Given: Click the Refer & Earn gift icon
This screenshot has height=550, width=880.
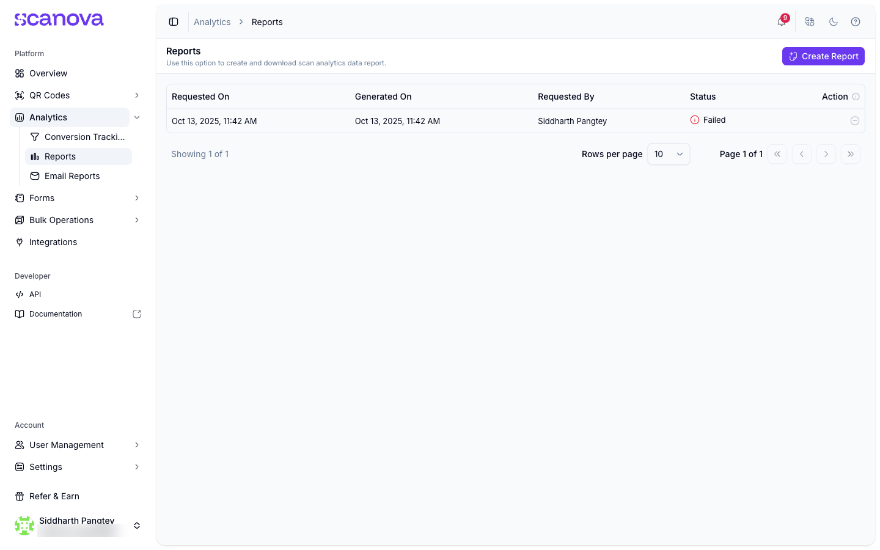Looking at the screenshot, I should click(20, 496).
